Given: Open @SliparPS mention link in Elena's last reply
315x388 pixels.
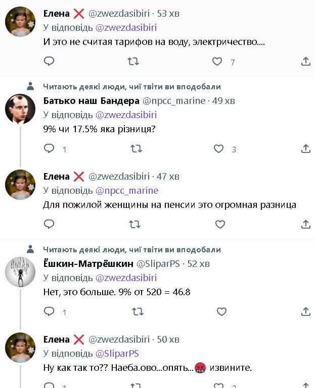Looking at the screenshot, I should [117, 353].
